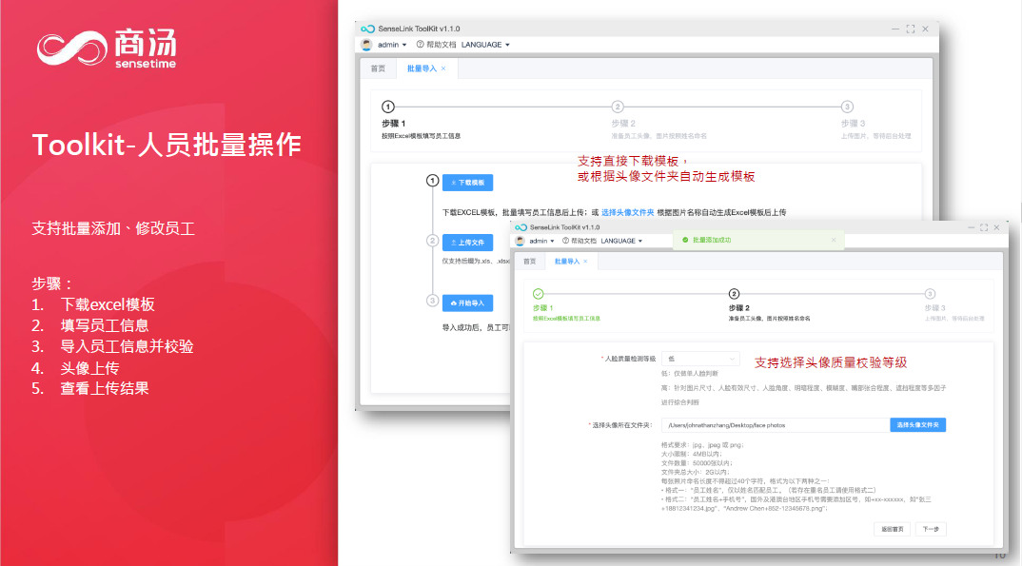Click the green success icon in the 批量添加成功 toast

point(685,241)
